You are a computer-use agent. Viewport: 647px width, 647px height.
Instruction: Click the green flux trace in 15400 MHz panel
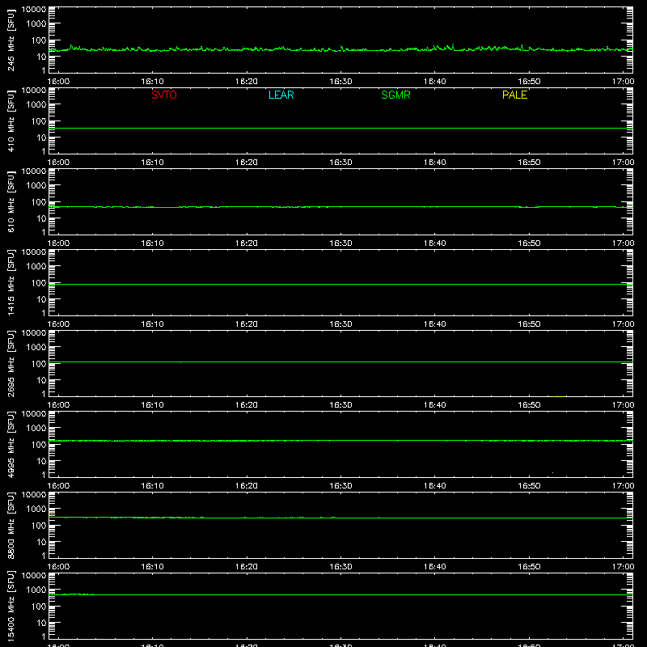point(340,594)
